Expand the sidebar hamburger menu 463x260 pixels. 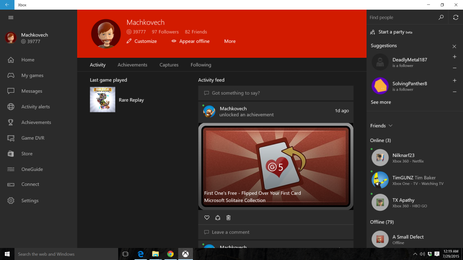pyautogui.click(x=11, y=17)
